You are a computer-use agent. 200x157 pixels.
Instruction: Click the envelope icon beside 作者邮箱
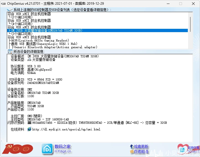[132, 151]
